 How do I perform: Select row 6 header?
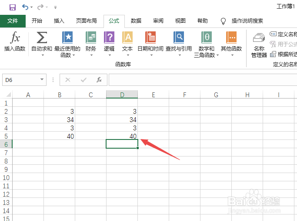pyautogui.click(x=6, y=144)
